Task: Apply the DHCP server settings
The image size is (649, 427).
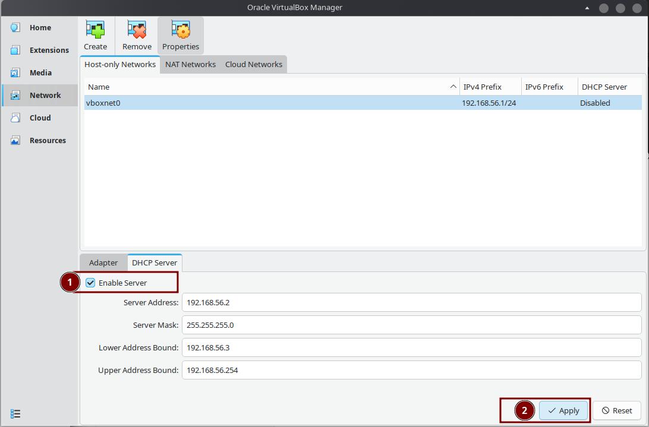Action: (x=563, y=410)
